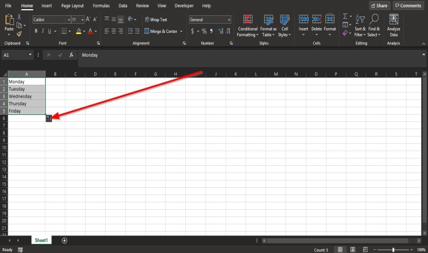The width and height of the screenshot is (428, 253).
Task: Click the Paste icon in Clipboard
Action: (x=9, y=22)
